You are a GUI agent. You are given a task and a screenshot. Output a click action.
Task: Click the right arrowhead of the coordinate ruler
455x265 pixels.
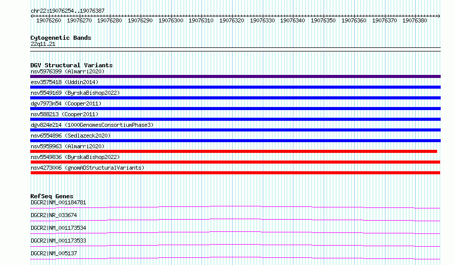tap(439, 16)
